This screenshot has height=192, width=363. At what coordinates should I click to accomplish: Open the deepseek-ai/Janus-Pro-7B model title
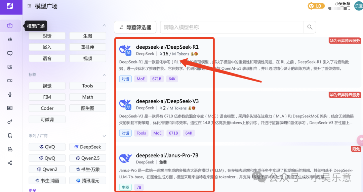point(167,155)
